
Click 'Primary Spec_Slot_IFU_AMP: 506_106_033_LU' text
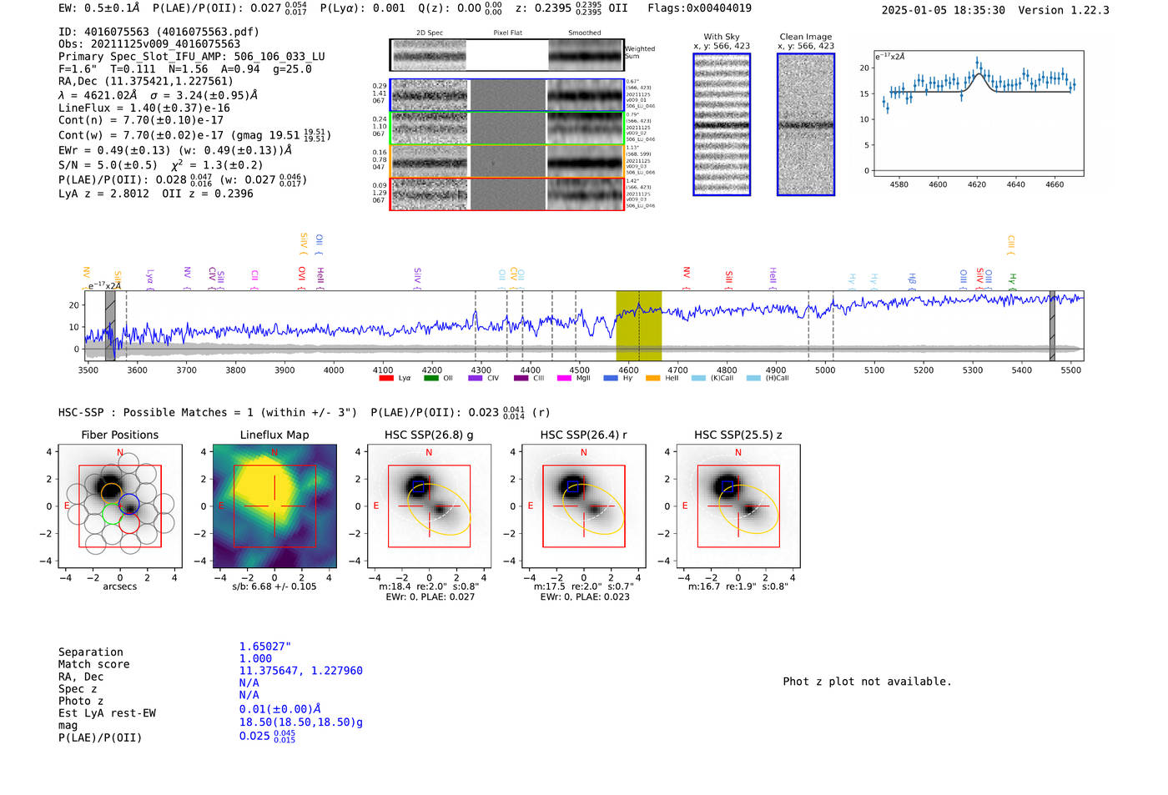click(x=192, y=57)
